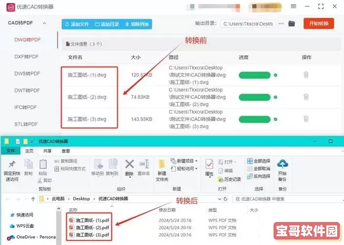The height and width of the screenshot is (245, 344).
Task: Click the 文件名 column header
Action: 75,57
